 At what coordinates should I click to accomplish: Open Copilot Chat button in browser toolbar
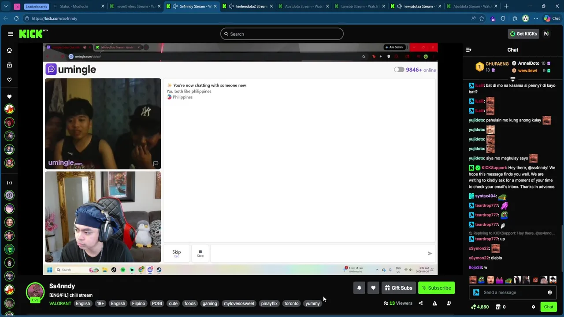pos(552,18)
